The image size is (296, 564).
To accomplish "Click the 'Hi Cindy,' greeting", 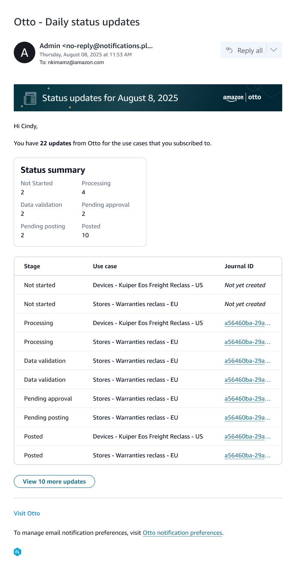I will [x=26, y=126].
